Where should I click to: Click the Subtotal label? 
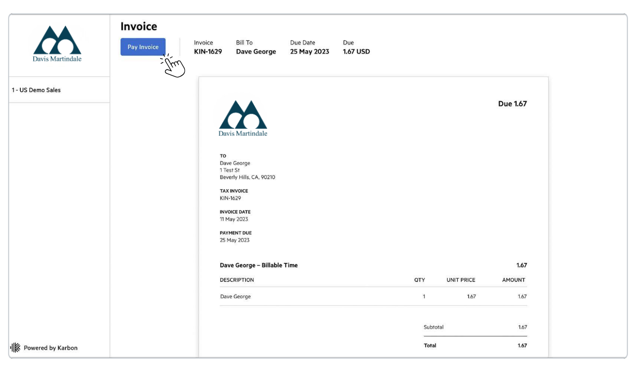433,327
